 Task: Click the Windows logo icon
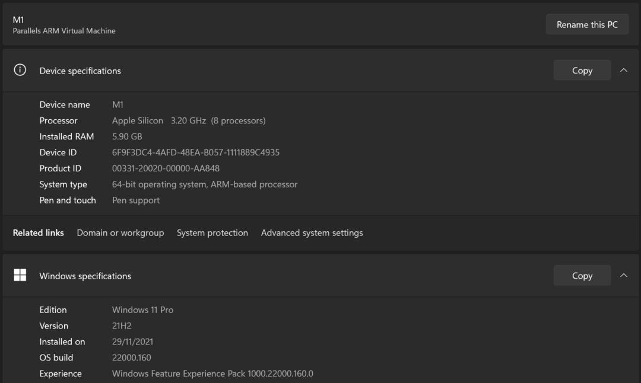pyautogui.click(x=20, y=275)
